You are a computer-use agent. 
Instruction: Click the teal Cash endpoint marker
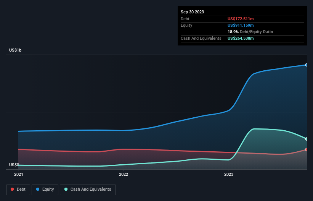pyautogui.click(x=307, y=139)
